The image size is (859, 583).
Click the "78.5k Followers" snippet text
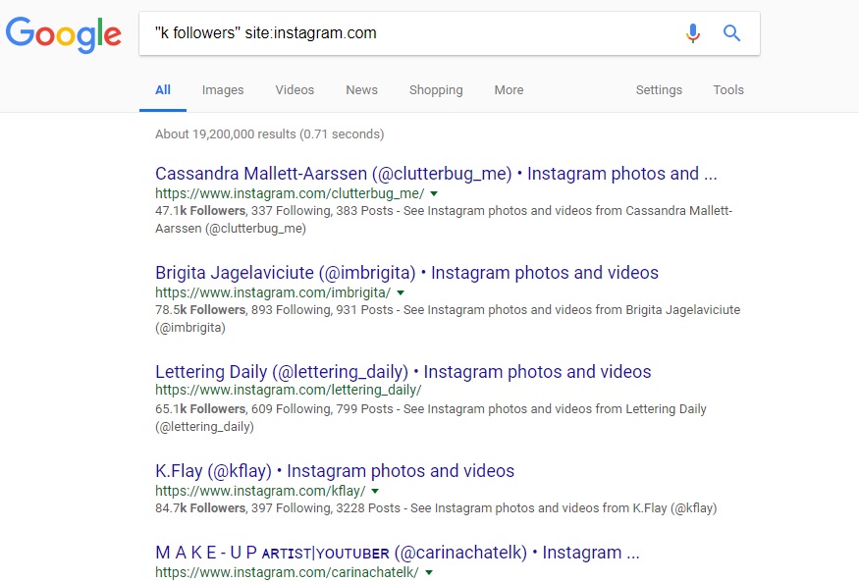(x=200, y=310)
